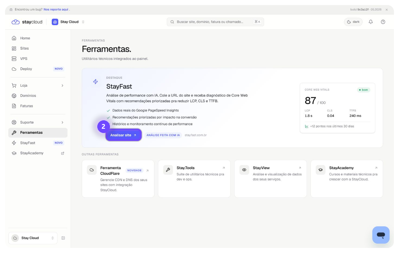The image size is (399, 253).
Task: Click the LCP value 1.8 s
Action: 308,116
